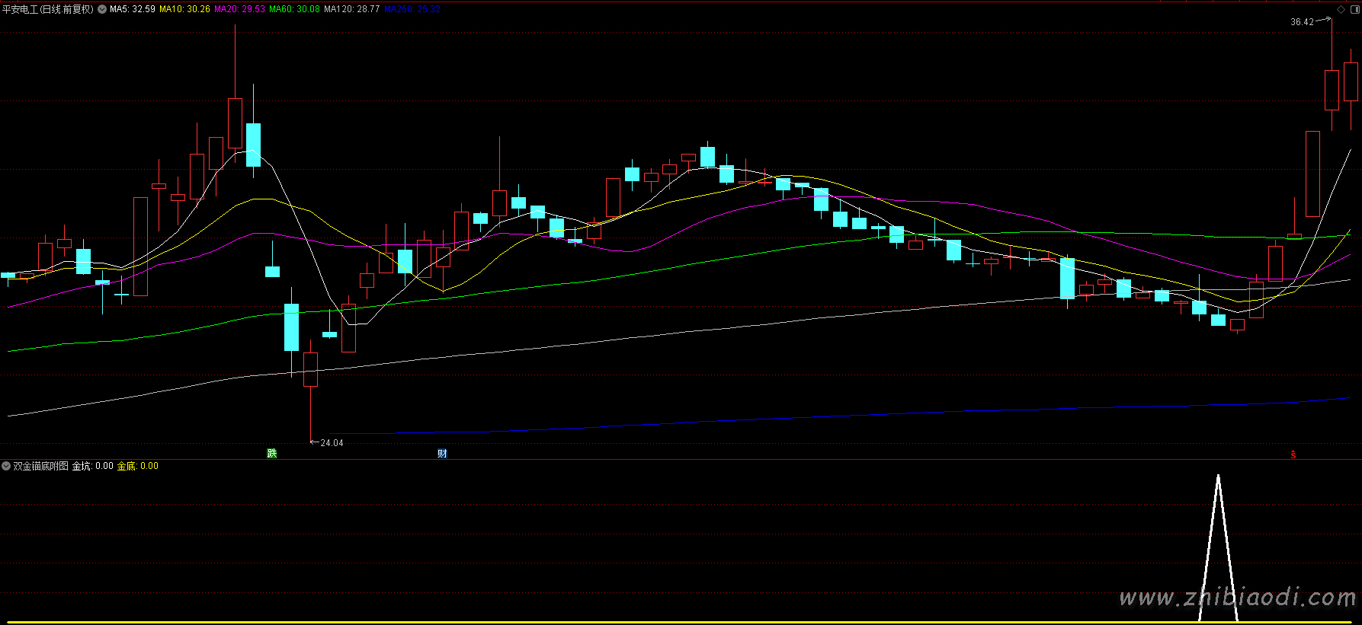Select the yellow MA10: 30.26 label
1362x625 pixels.
[184, 9]
